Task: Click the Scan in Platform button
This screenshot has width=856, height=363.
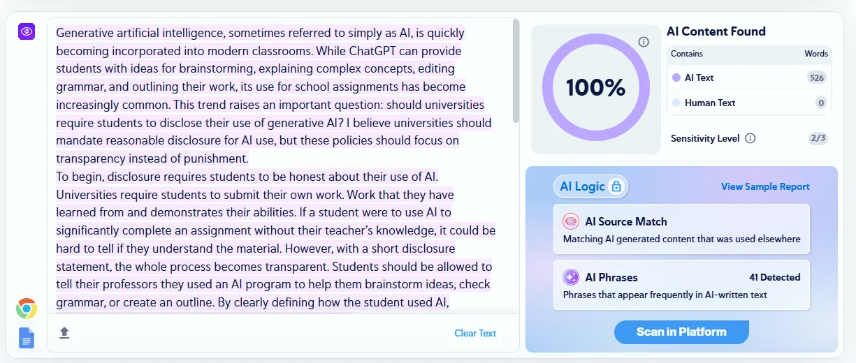Action: pyautogui.click(x=681, y=332)
